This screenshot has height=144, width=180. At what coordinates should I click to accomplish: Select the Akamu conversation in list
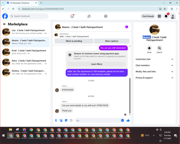(25, 42)
